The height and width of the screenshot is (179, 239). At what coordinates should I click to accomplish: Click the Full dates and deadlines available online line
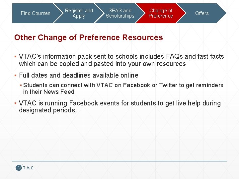tap(79, 75)
